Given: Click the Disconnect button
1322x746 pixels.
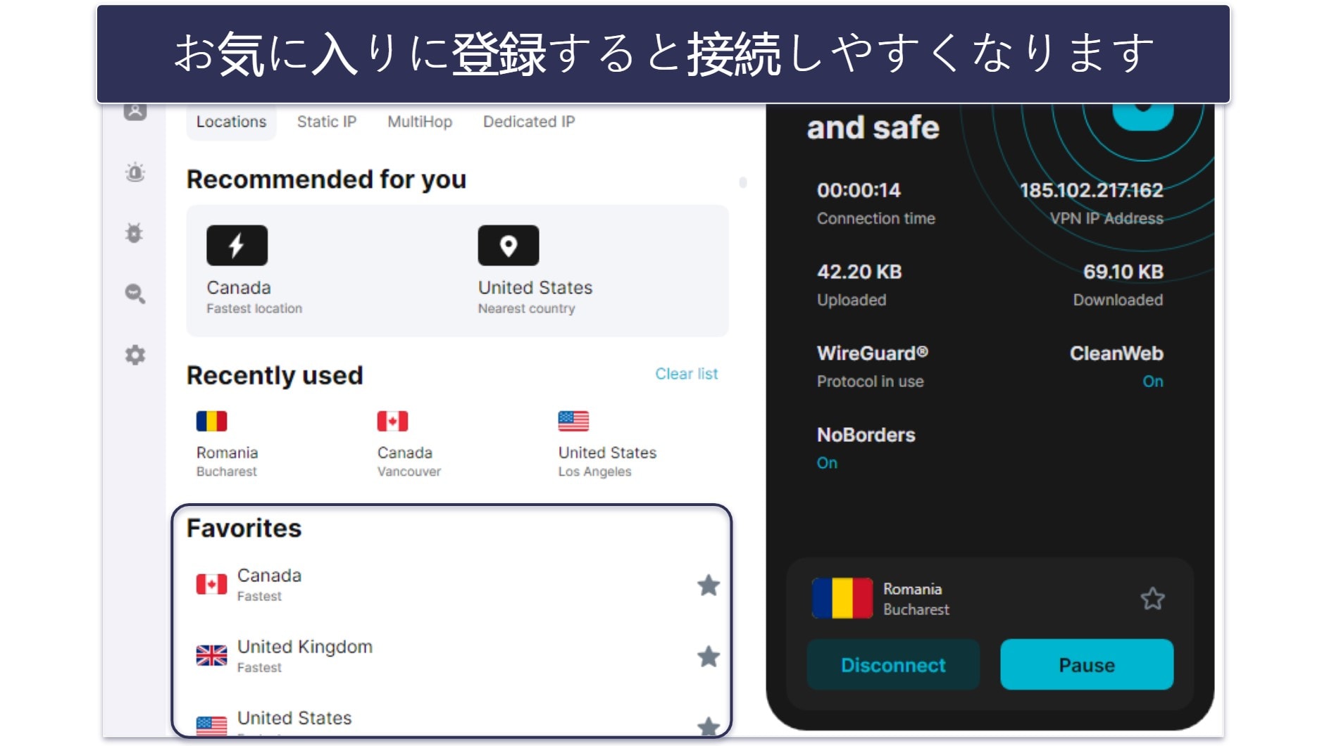Looking at the screenshot, I should (x=893, y=665).
